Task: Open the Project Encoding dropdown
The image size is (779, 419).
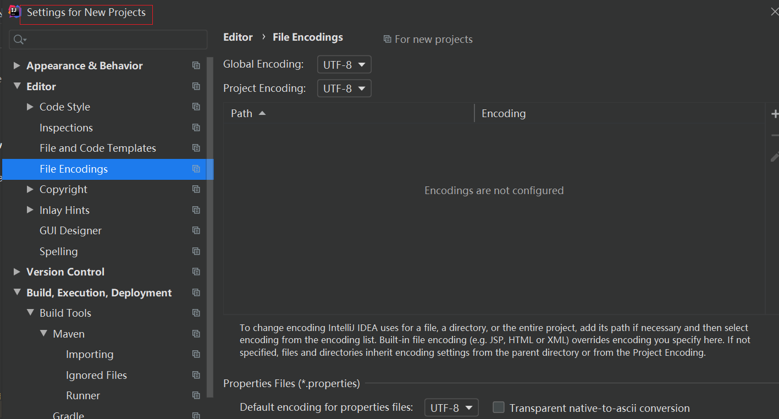Action: [x=344, y=88]
